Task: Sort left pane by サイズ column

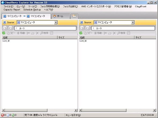Action: (x=67, y=38)
